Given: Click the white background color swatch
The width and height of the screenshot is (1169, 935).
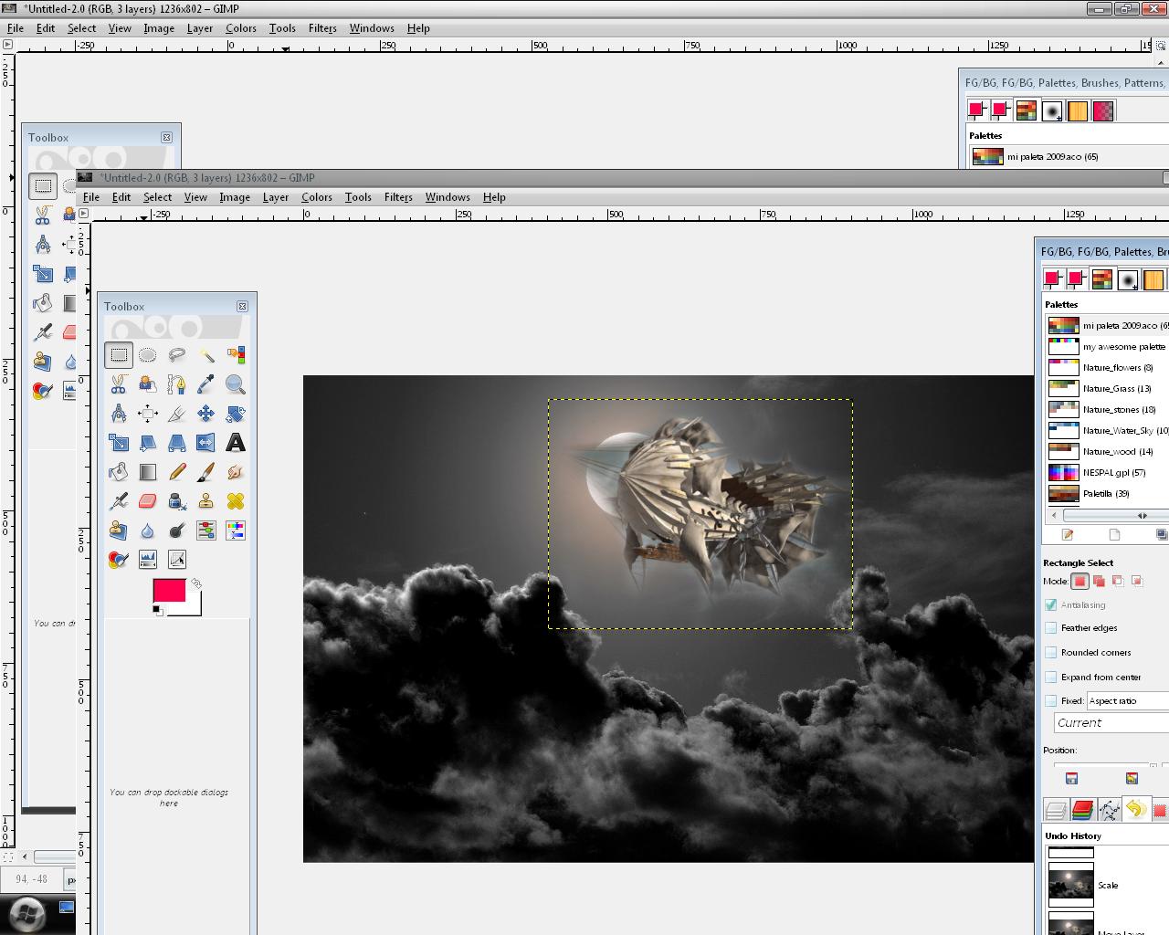Looking at the screenshot, I should (x=192, y=607).
